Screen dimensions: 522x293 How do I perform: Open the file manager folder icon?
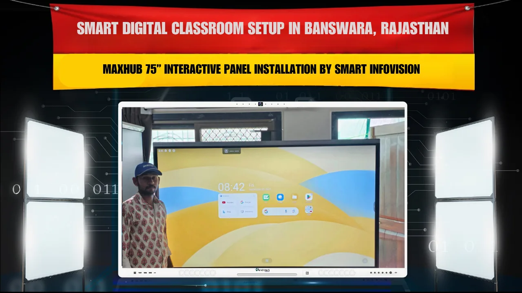tap(294, 197)
